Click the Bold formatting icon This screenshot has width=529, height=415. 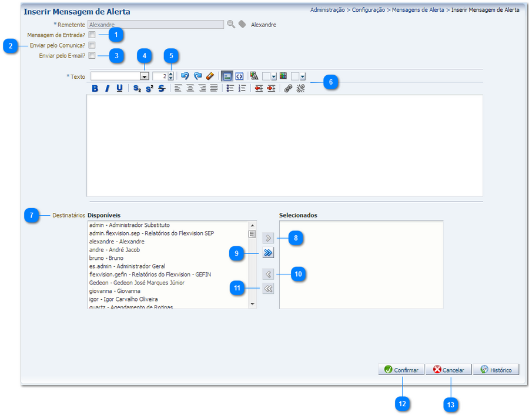click(95, 89)
